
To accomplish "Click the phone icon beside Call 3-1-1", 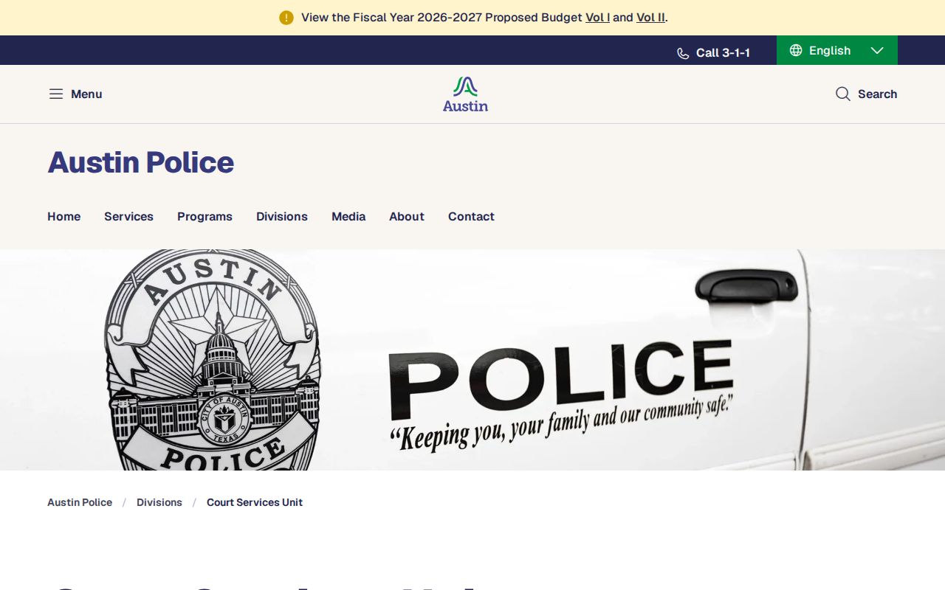I will (x=683, y=53).
